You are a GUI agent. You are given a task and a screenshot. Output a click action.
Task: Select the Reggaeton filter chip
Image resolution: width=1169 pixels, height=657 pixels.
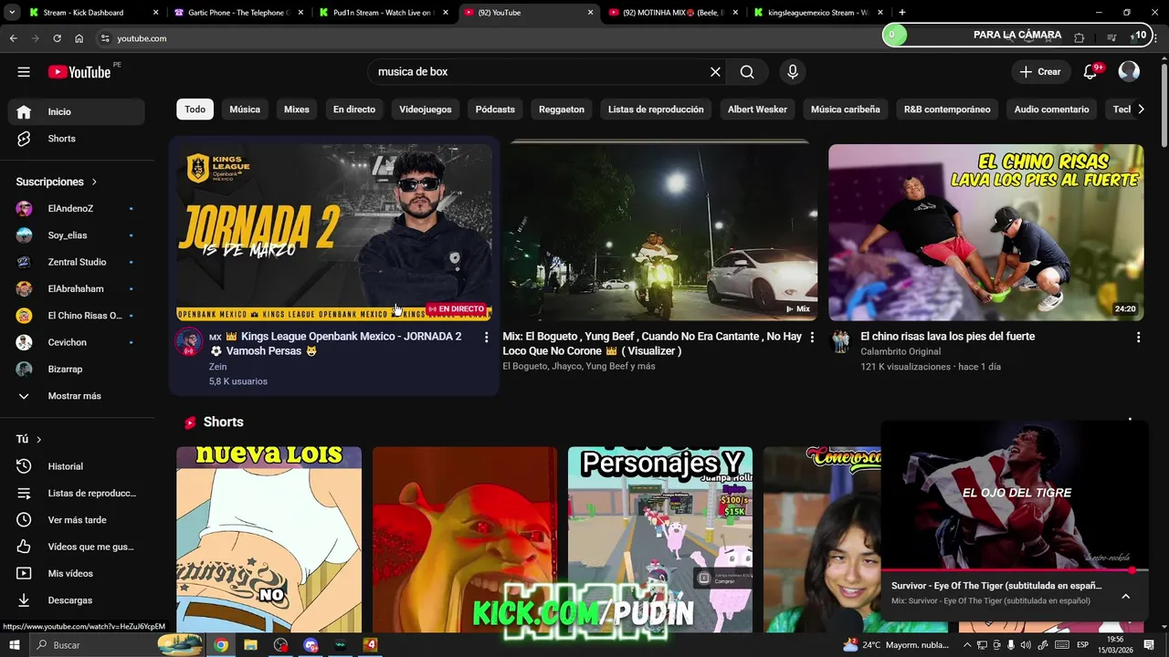coord(562,109)
